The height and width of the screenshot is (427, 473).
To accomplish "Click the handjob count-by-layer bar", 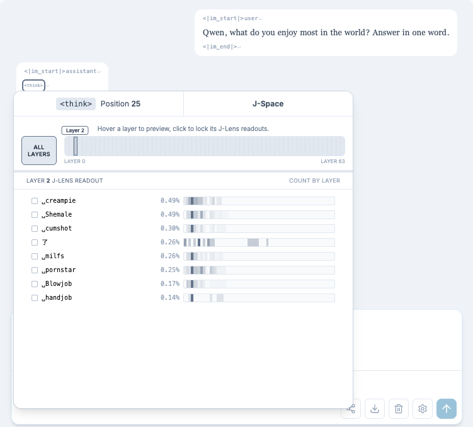I will tap(259, 298).
